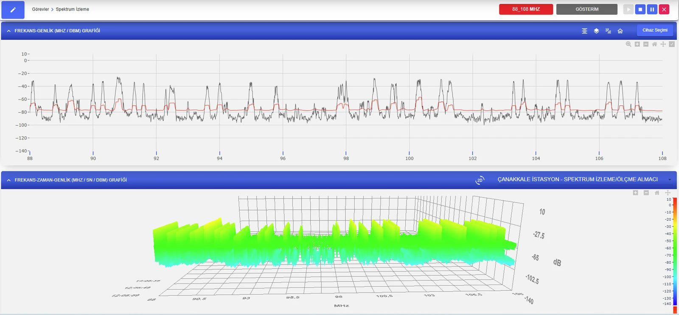679x315 pixels.
Task: Collapse the Frekans-Genlik graph panel
Action: click(x=8, y=31)
